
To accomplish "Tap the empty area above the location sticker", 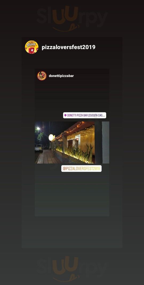I will [x=72, y=96].
